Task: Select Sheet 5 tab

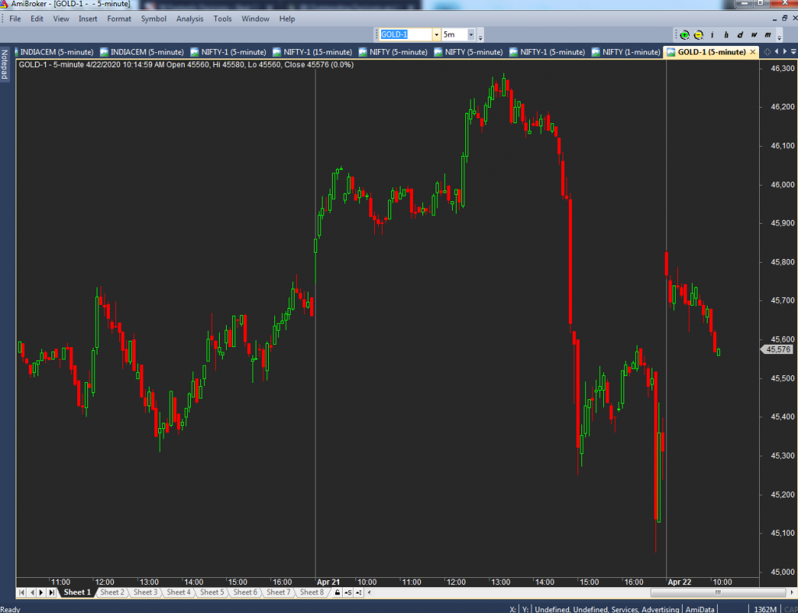Action: [x=212, y=592]
